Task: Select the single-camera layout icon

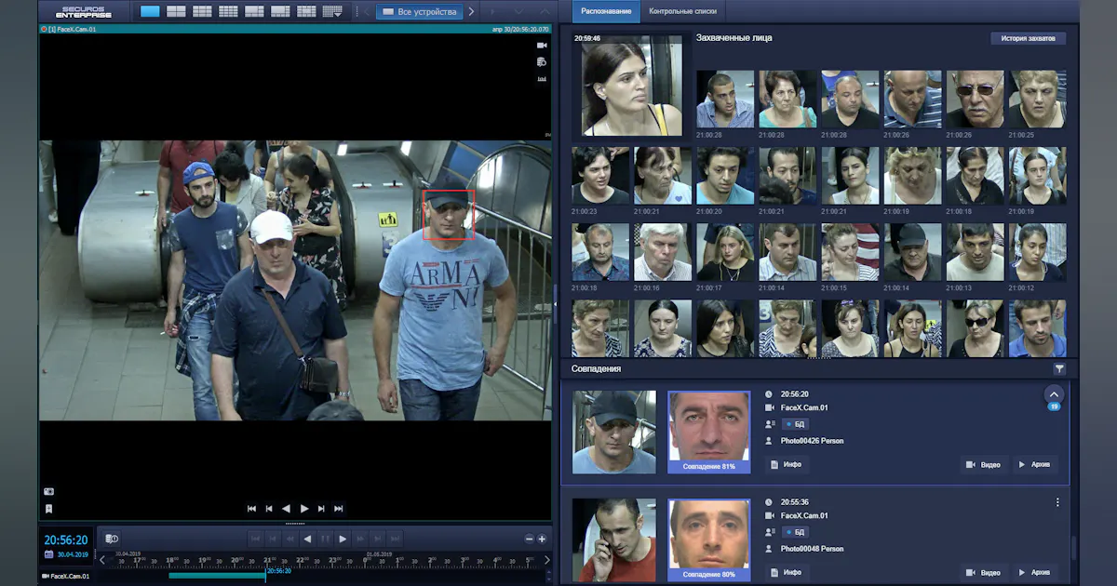Action: tap(150, 11)
